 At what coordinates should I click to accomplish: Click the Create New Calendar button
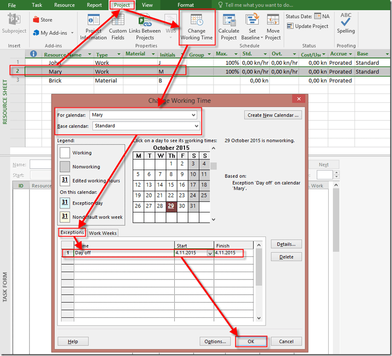(x=273, y=115)
